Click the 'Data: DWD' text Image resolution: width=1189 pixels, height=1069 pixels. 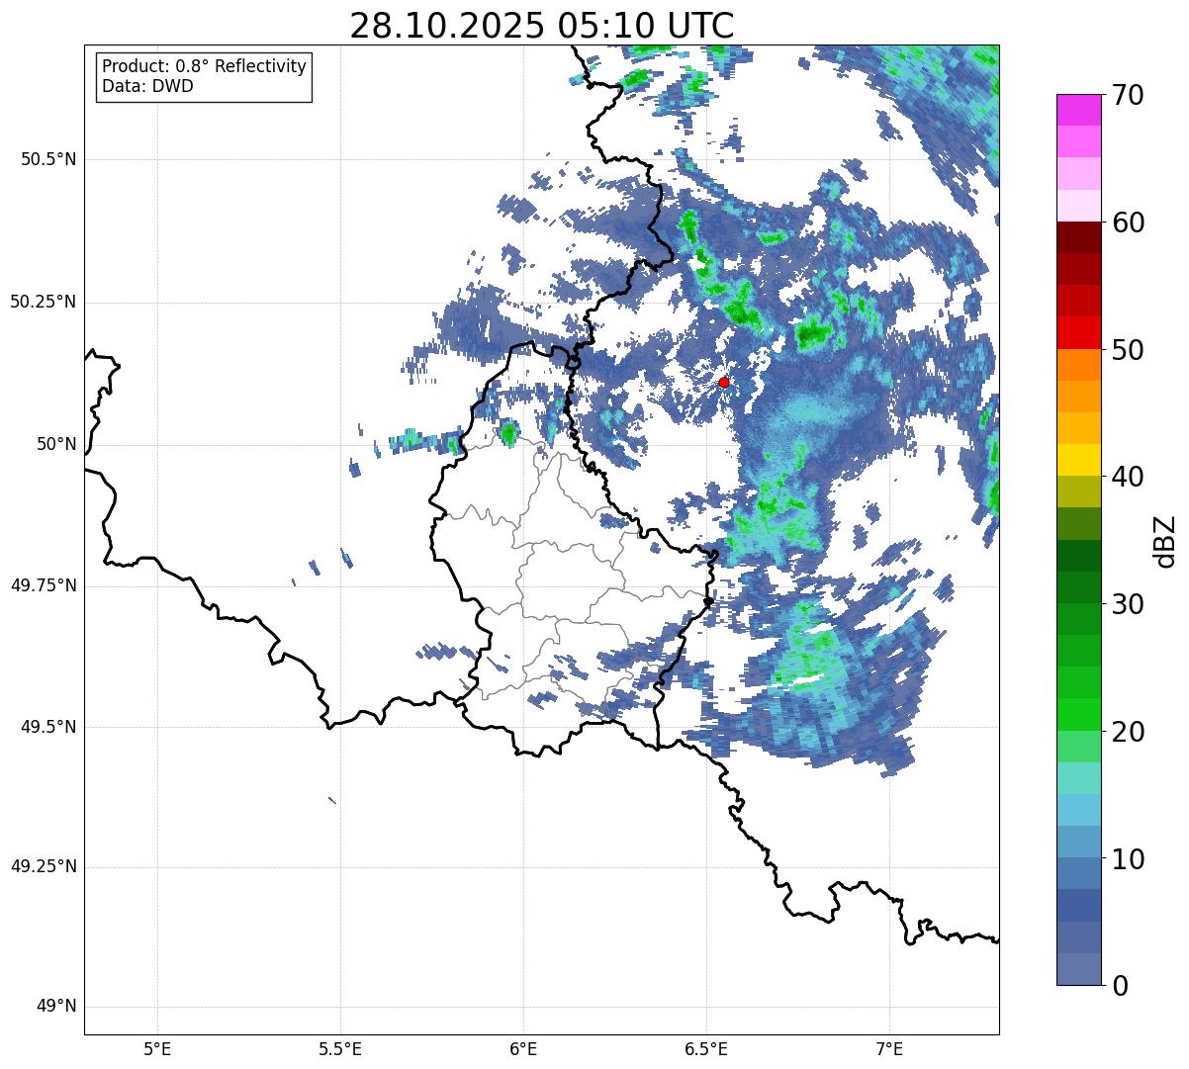point(147,86)
